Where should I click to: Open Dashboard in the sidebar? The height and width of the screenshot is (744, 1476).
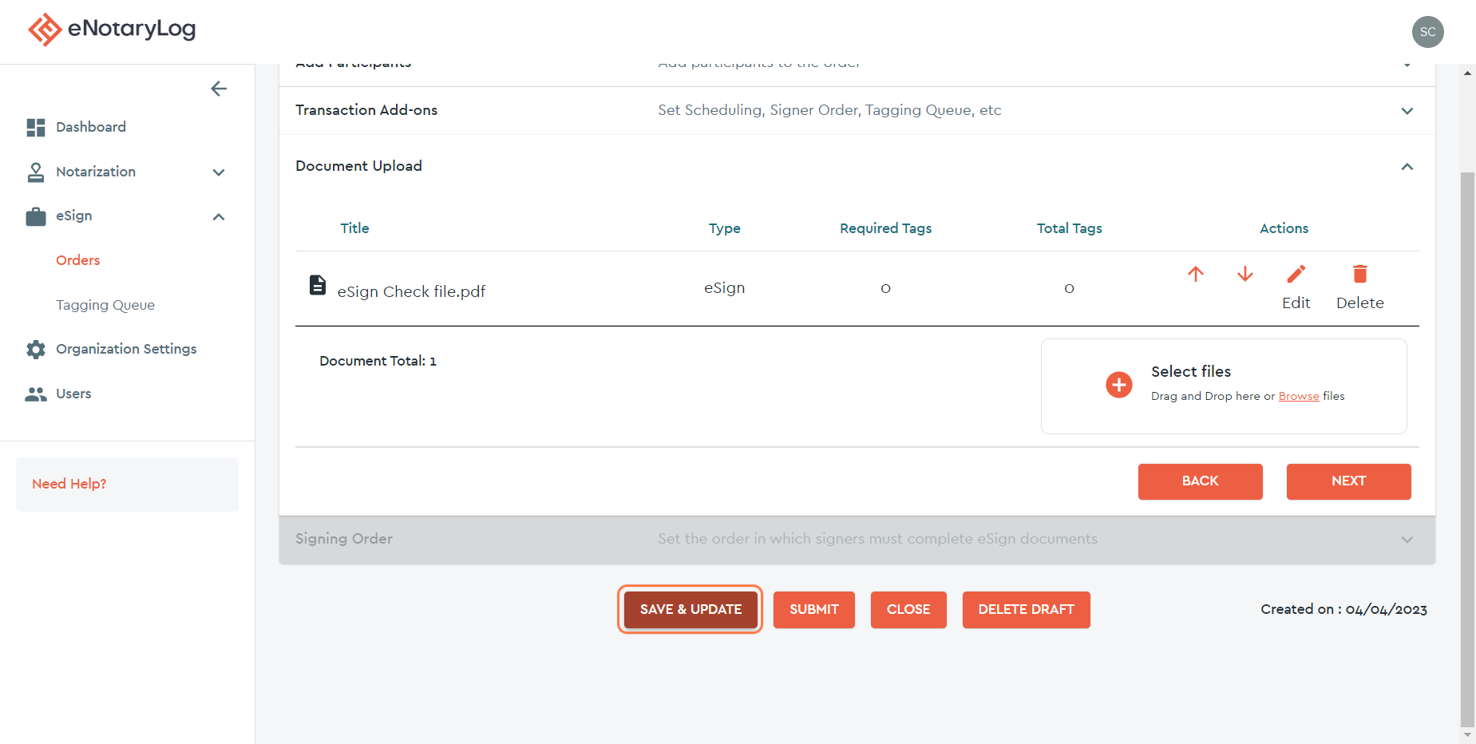click(x=91, y=127)
